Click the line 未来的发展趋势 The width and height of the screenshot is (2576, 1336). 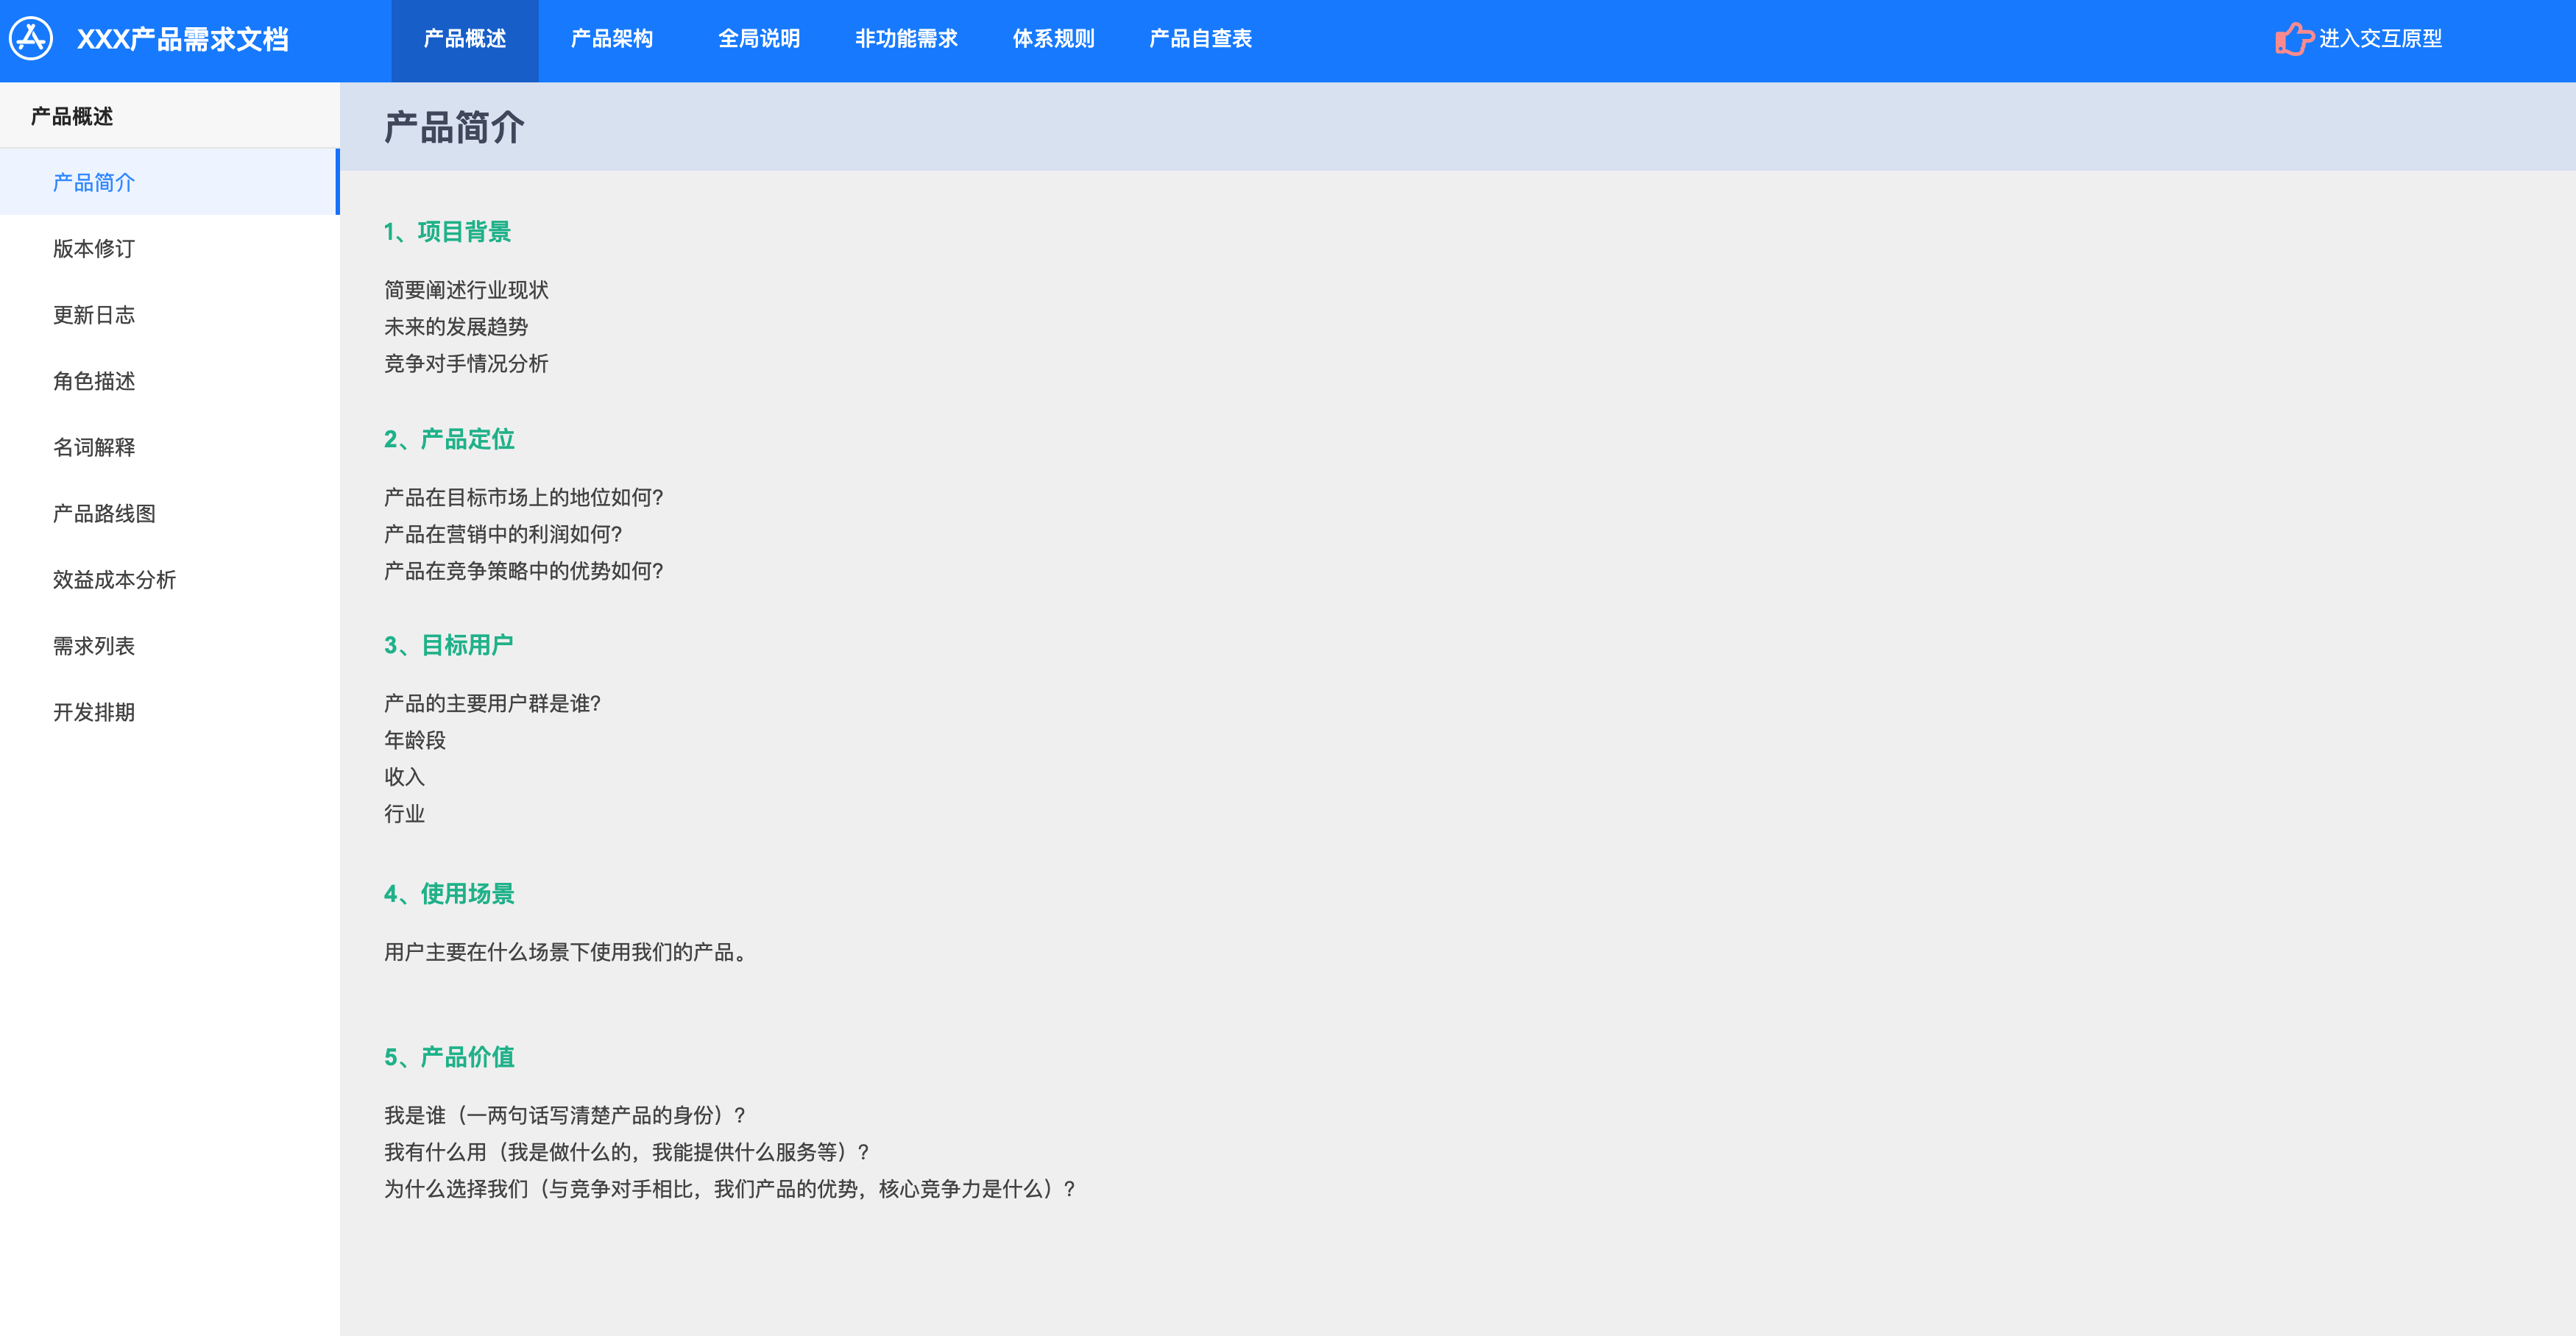tap(456, 327)
